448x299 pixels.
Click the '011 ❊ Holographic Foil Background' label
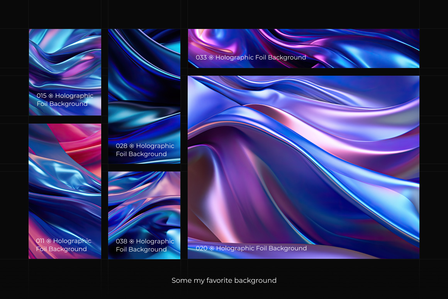coord(63,245)
